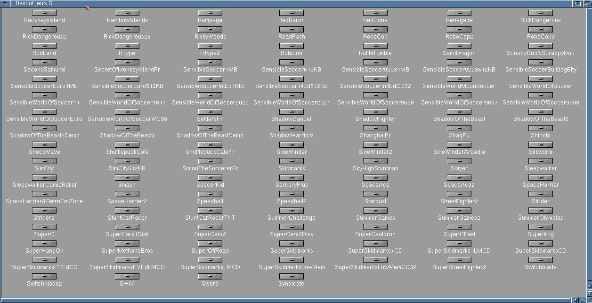Open the SecondSamurai drawer
592x303 pixels.
pos(44,63)
